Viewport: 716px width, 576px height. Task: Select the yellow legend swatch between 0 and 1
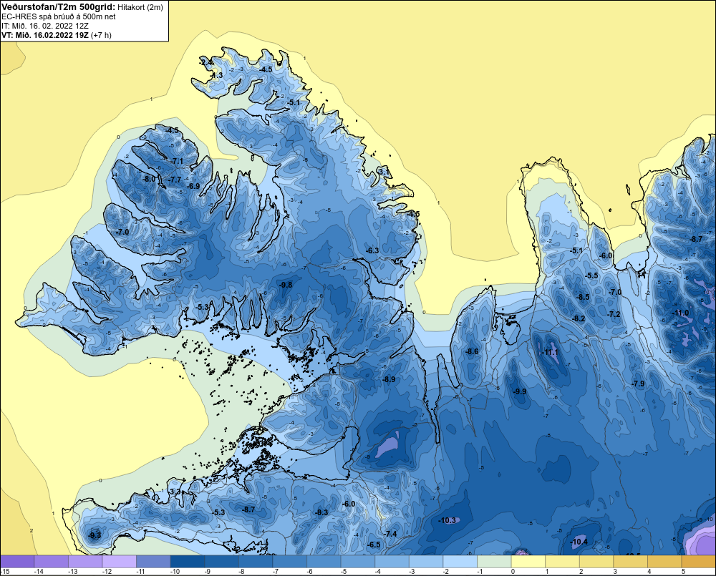(x=528, y=561)
